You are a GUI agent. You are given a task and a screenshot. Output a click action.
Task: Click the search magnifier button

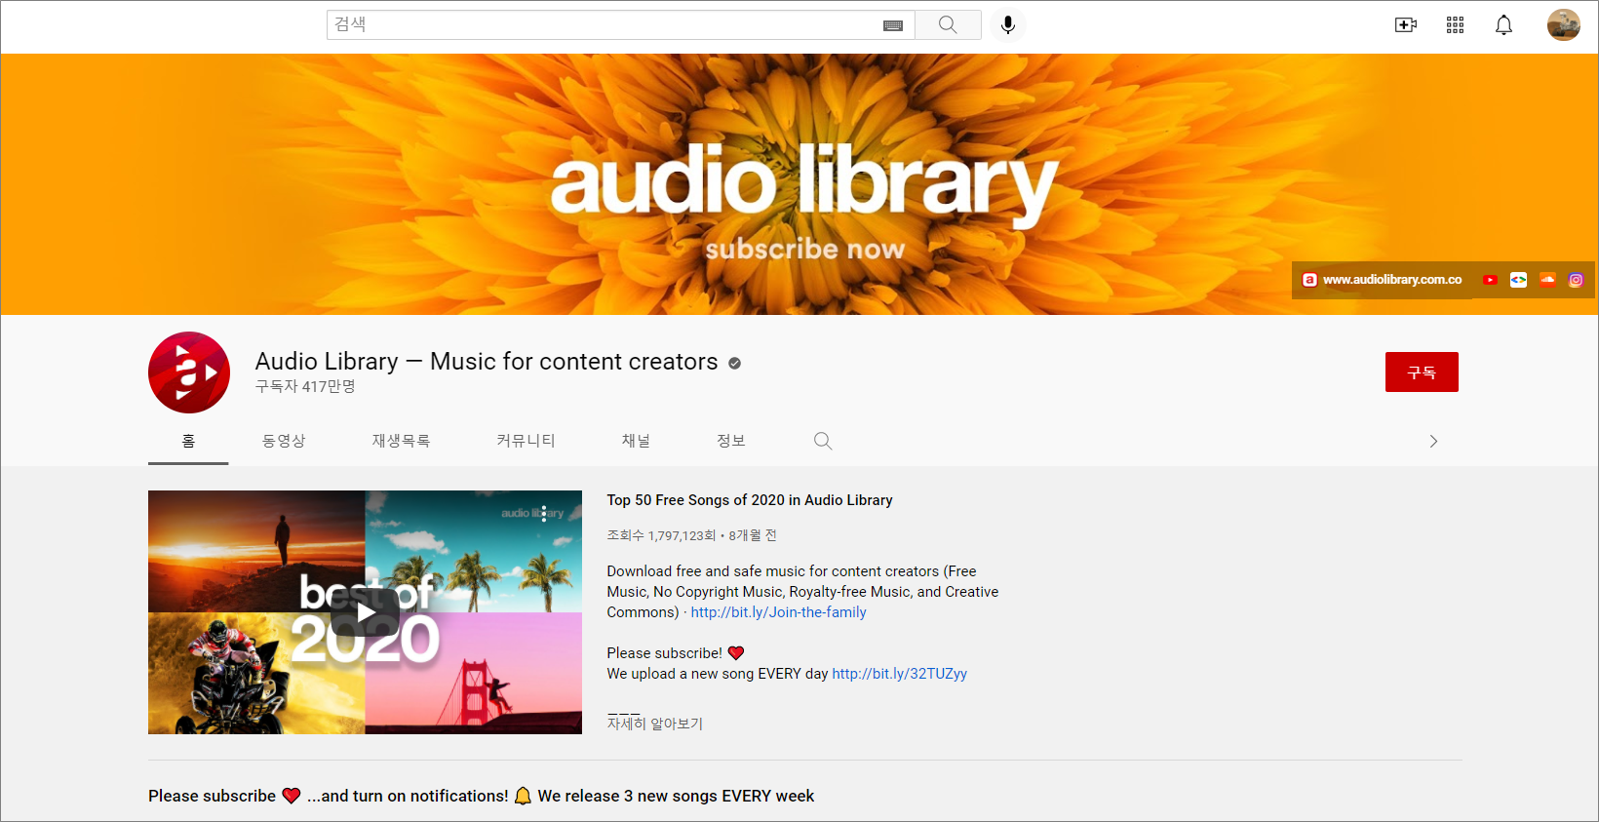coord(948,25)
